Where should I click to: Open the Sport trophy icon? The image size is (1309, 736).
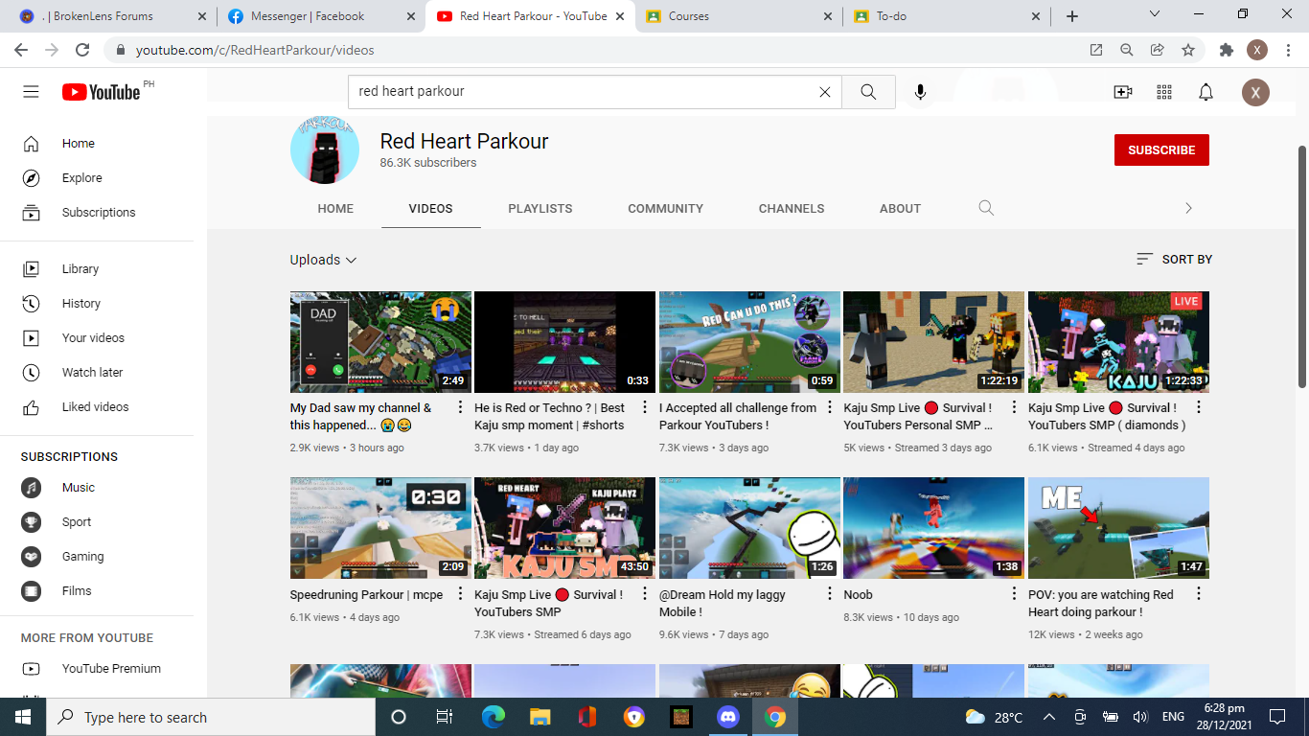[x=32, y=522]
